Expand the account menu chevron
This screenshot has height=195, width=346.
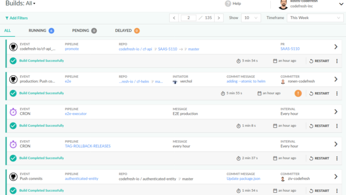coord(341,4)
